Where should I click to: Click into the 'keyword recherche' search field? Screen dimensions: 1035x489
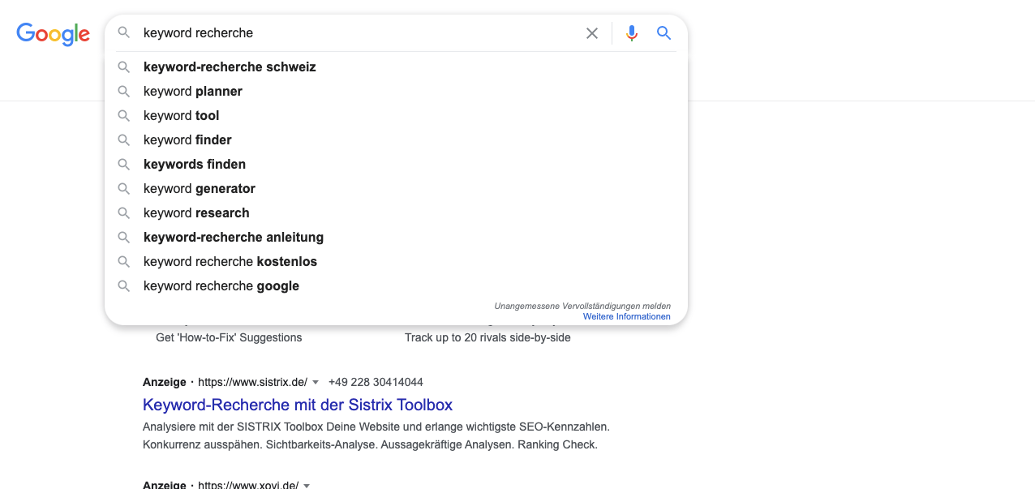click(357, 33)
